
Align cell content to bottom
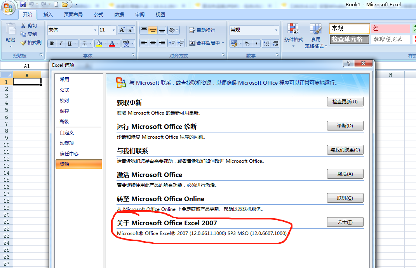click(x=162, y=30)
